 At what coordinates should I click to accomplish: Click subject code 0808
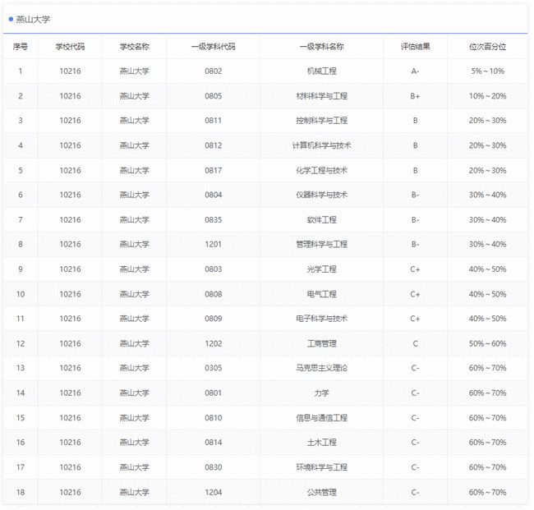[x=214, y=294]
